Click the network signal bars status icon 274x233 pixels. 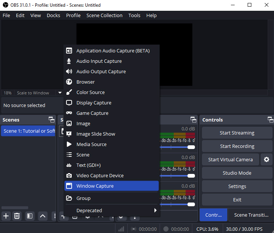[x=121, y=229]
